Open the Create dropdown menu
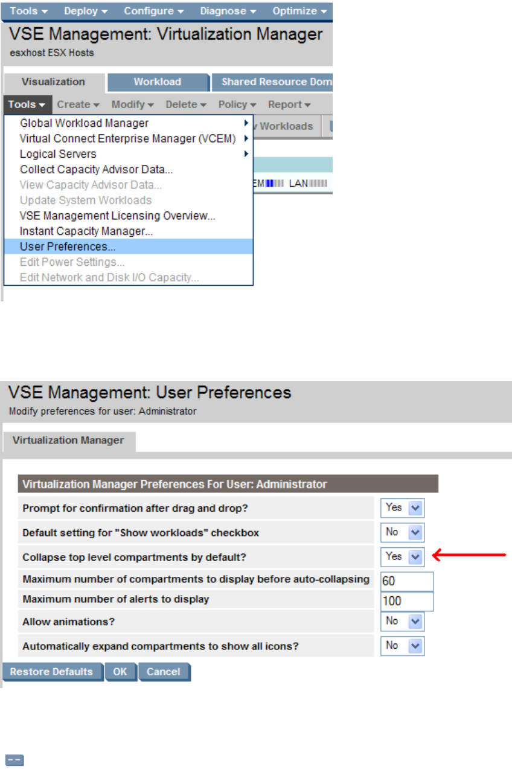Viewport: 512px width, 769px height. click(78, 105)
